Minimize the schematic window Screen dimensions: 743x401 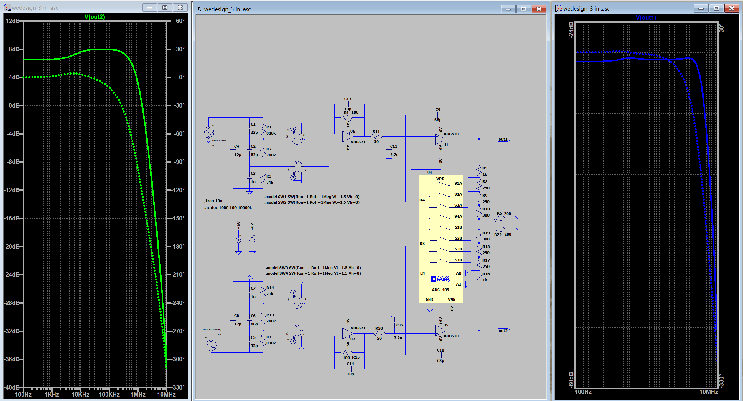(508, 9)
